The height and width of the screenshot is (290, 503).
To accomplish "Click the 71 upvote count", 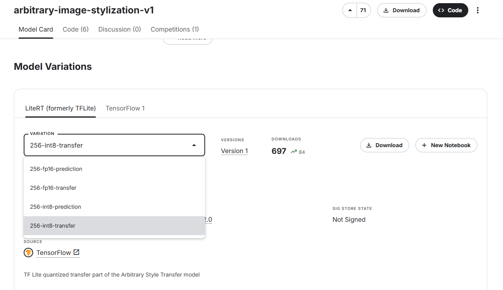I will coord(363,10).
